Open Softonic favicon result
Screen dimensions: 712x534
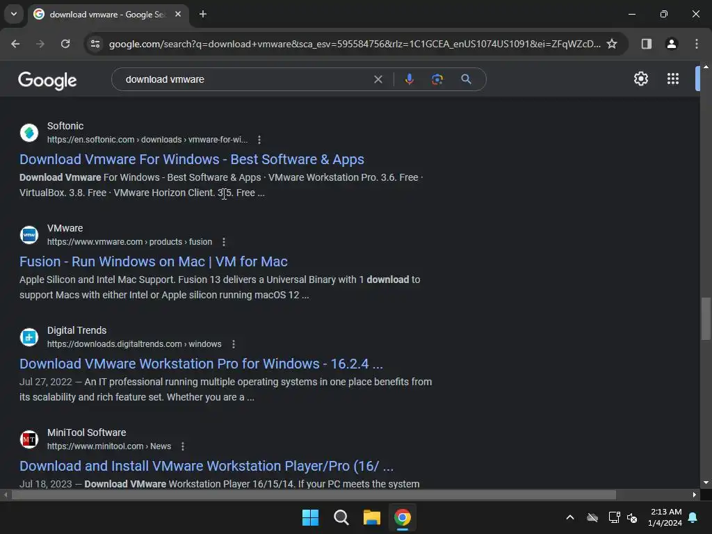[x=29, y=133]
